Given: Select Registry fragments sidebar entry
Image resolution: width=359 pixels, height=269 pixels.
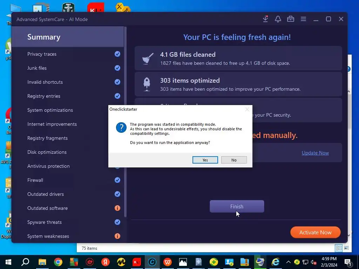Looking at the screenshot, I should 47,138.
